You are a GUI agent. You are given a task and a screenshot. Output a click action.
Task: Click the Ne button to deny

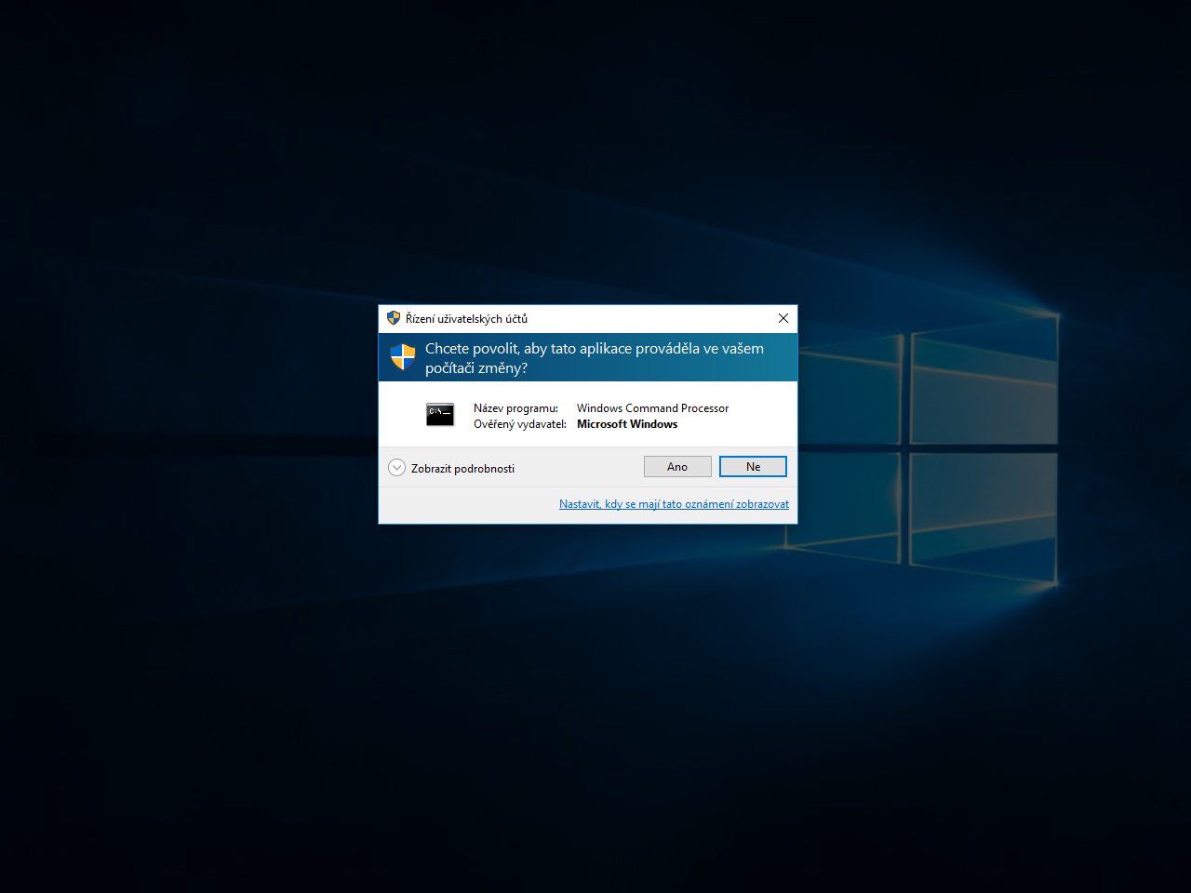point(753,467)
